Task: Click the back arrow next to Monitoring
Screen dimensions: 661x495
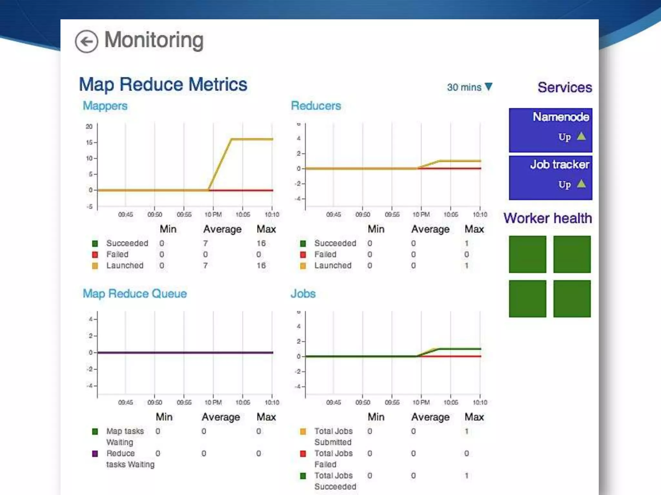Action: tap(86, 42)
